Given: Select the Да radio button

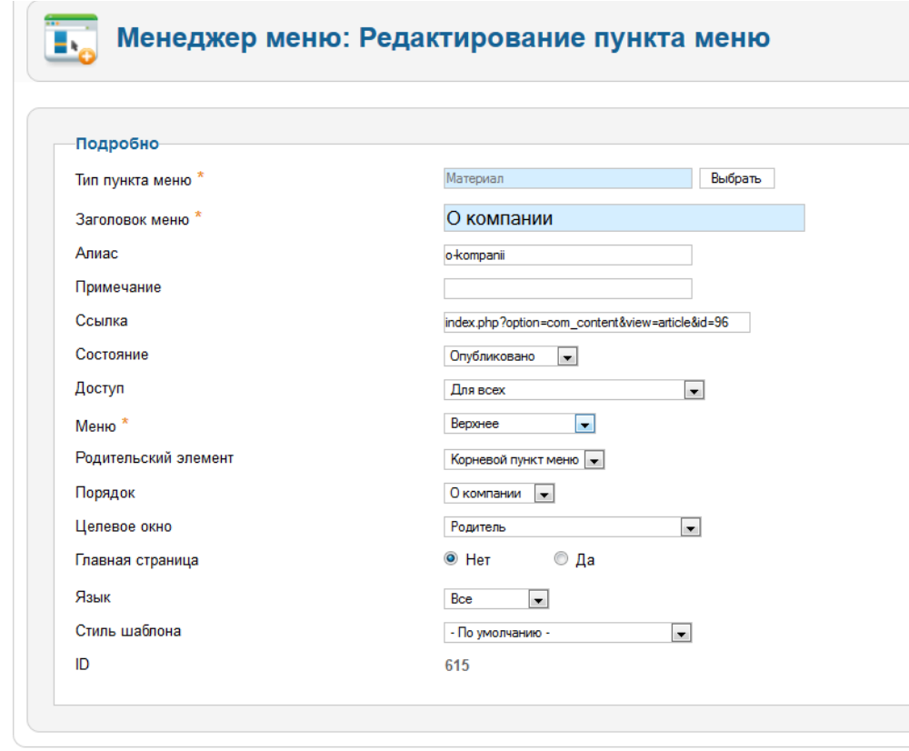Looking at the screenshot, I should pyautogui.click(x=560, y=559).
